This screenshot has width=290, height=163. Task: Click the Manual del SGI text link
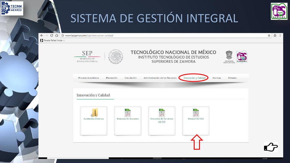196,119
